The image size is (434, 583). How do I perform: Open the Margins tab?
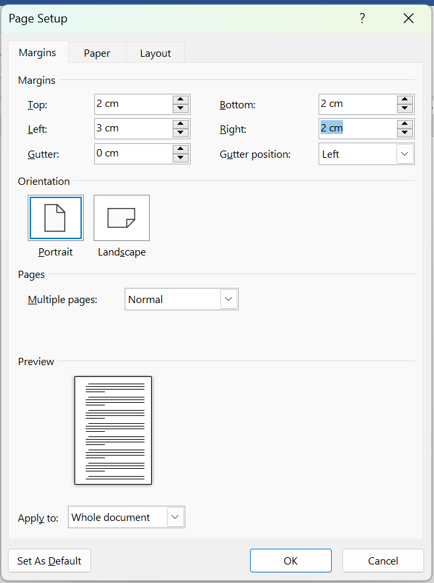tap(38, 53)
